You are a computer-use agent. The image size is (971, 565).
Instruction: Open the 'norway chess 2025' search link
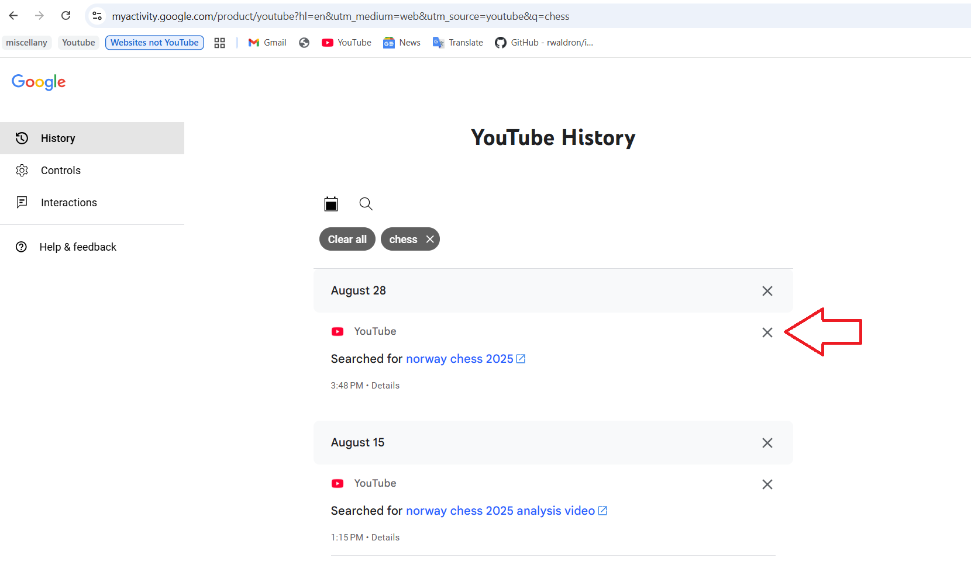[x=459, y=359]
